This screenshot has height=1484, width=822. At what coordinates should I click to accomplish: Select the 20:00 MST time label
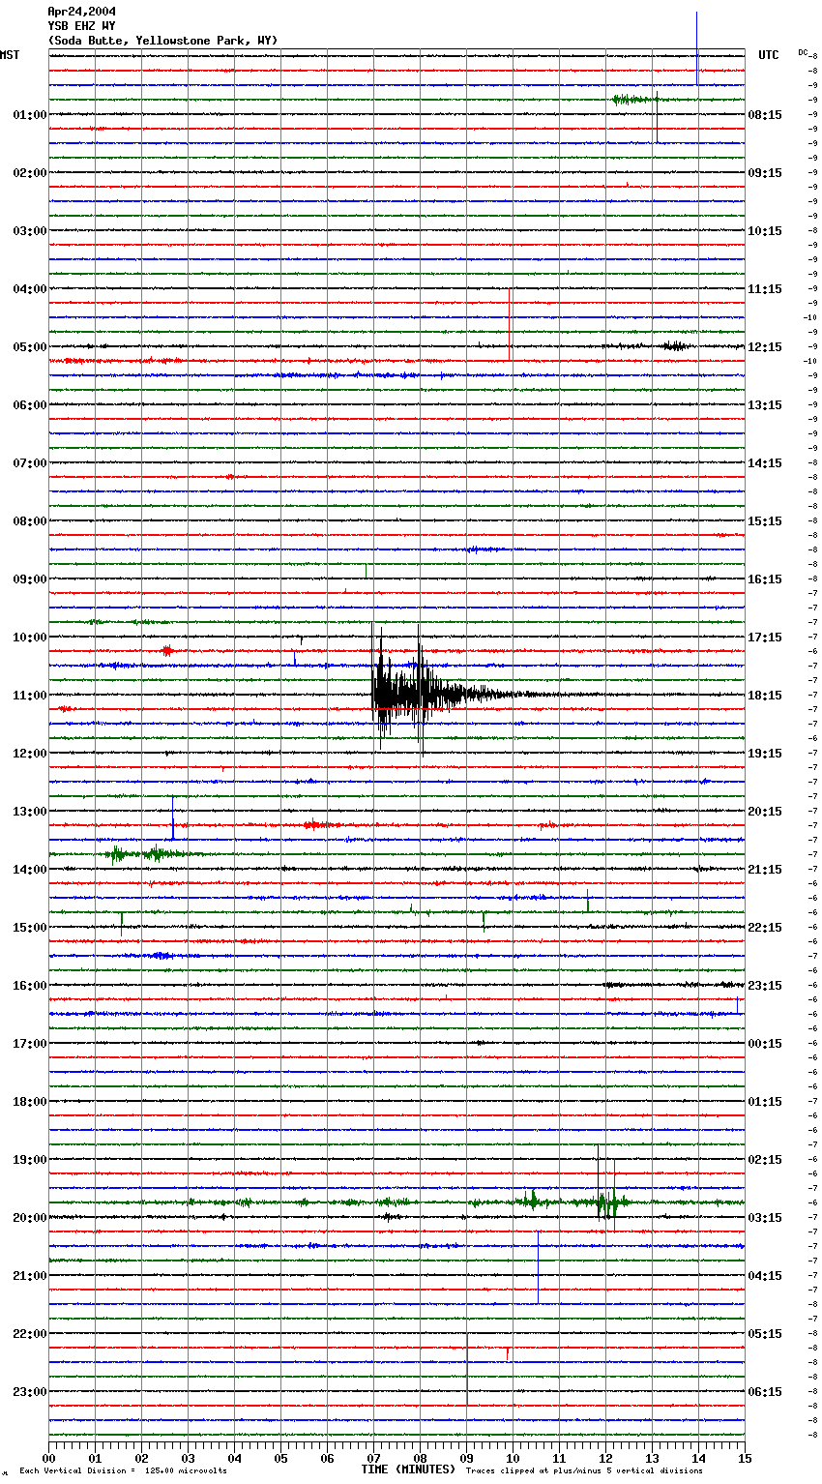(30, 1218)
